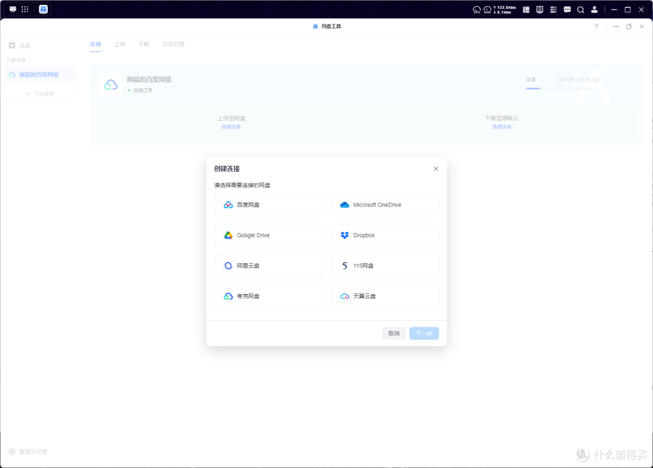Image resolution: width=653 pixels, height=468 pixels.
Task: Open the connection card more options
Action: 631,85
